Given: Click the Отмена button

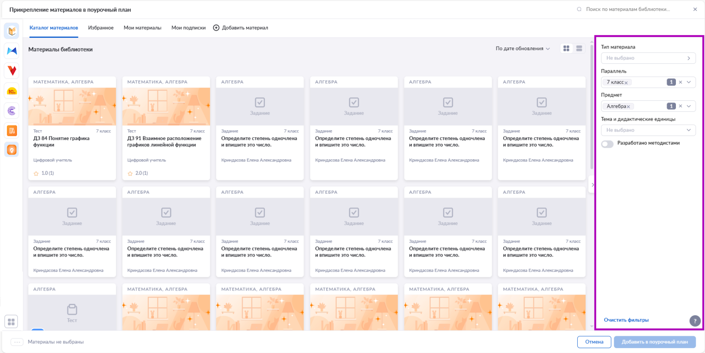Looking at the screenshot, I should (x=594, y=342).
